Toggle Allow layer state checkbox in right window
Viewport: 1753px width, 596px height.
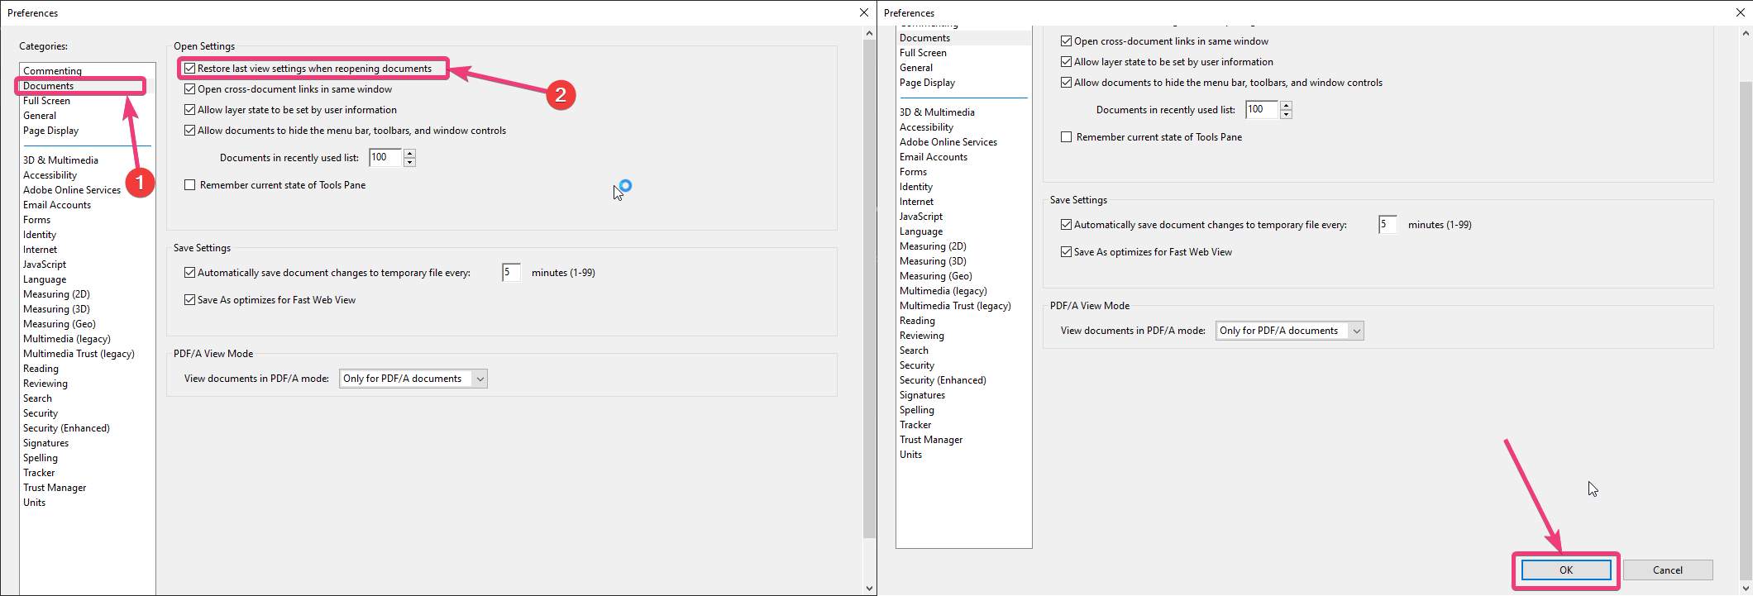(1067, 62)
